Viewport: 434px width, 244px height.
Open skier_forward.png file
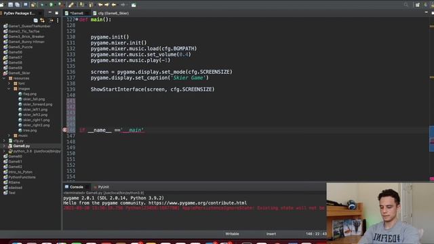point(37,104)
